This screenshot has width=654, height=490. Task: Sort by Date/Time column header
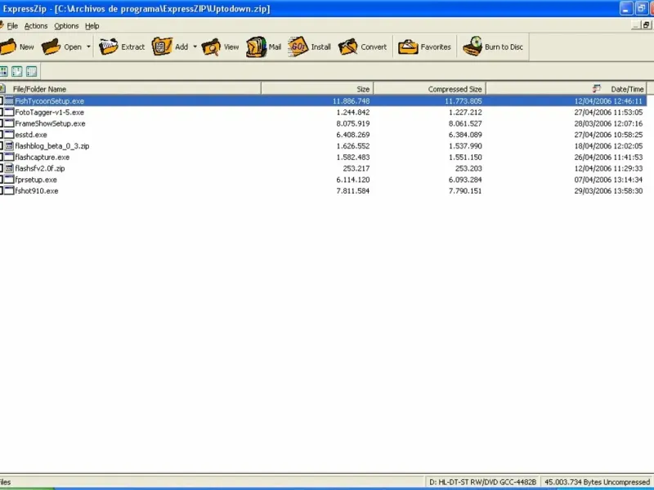[567, 89]
